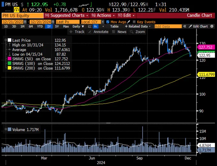
Task: Click the Track crosshair tool
Action: click(77, 32)
